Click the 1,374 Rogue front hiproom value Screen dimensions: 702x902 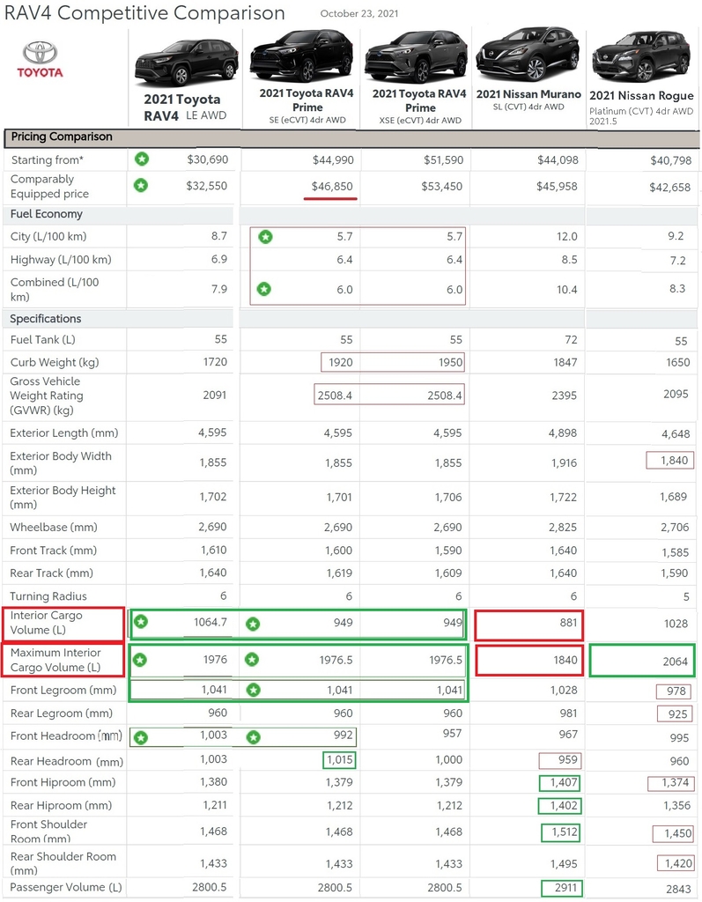click(675, 782)
